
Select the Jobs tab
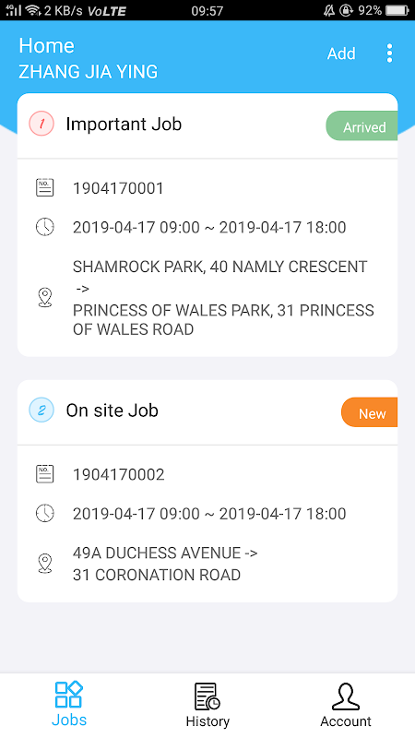[x=69, y=705]
